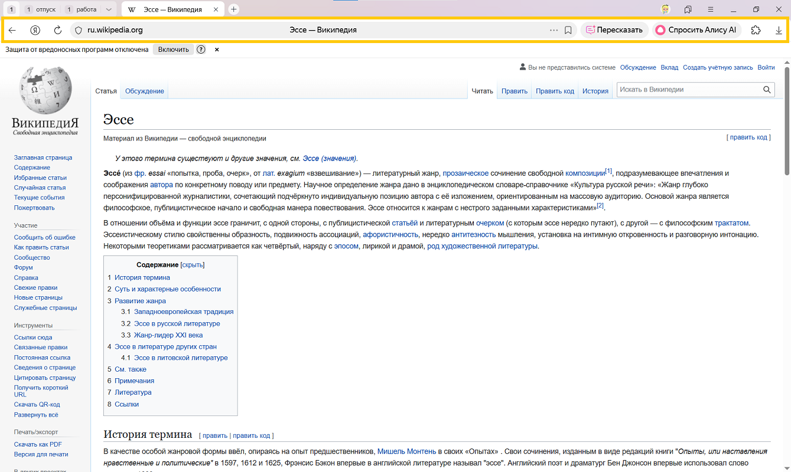Dismiss the malware protection notification bar
791x472 pixels.
pyautogui.click(x=217, y=50)
